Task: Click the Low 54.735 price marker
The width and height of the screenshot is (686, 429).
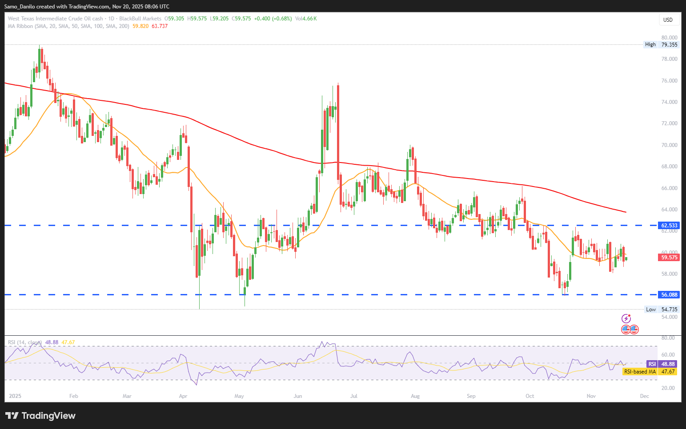Action: 662,310
